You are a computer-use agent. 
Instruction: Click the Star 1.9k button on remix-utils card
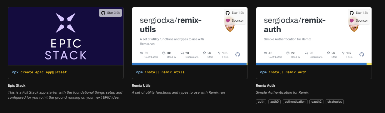234,13
